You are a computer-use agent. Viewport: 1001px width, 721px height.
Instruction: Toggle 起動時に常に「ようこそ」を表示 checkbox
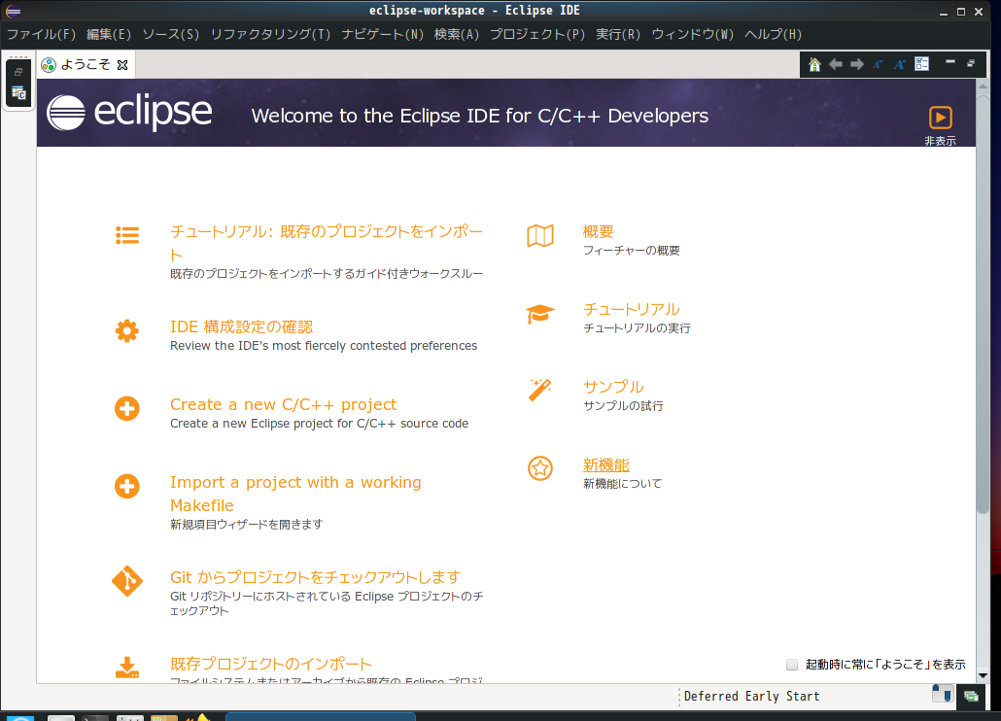click(792, 665)
